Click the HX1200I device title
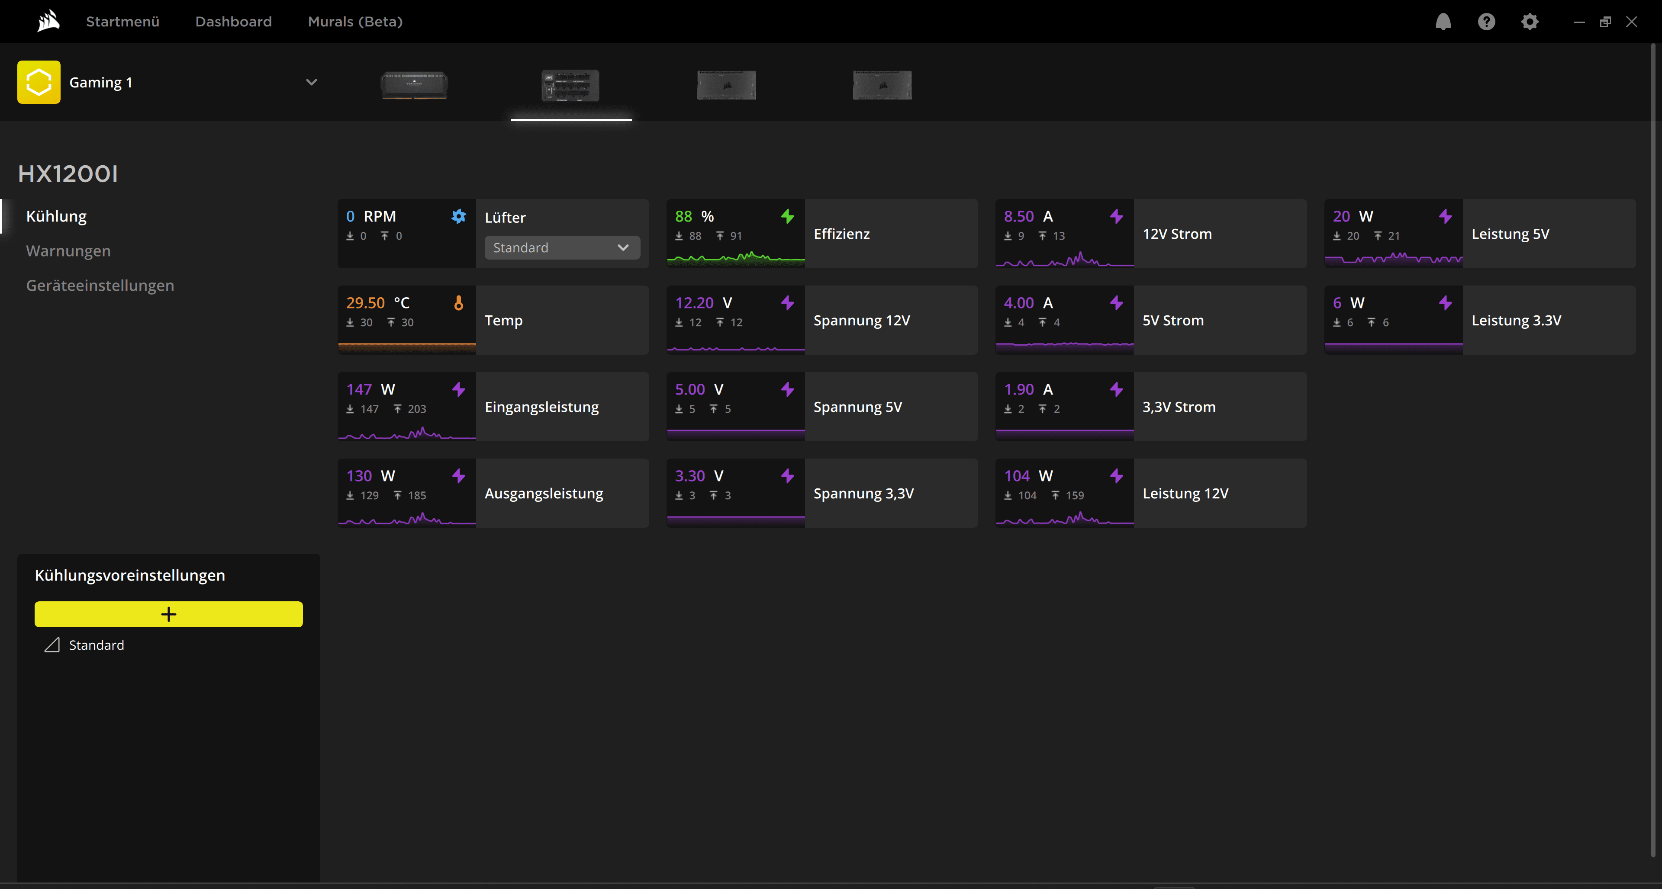The image size is (1662, 889). click(x=68, y=173)
